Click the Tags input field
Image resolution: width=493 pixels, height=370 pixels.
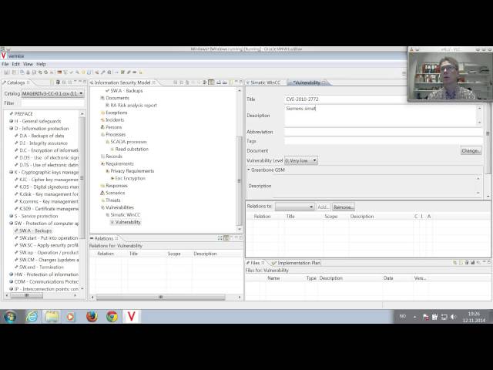pos(384,141)
